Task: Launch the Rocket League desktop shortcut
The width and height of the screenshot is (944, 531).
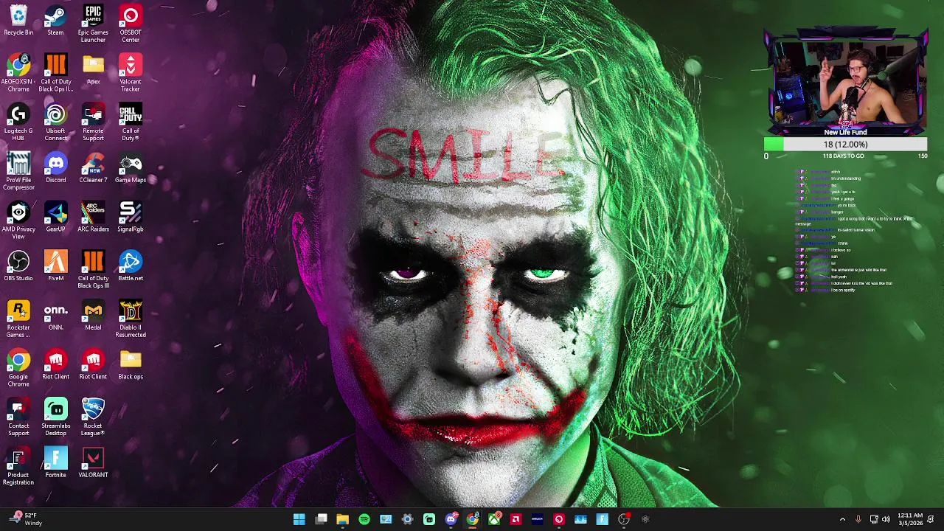Action: point(93,417)
